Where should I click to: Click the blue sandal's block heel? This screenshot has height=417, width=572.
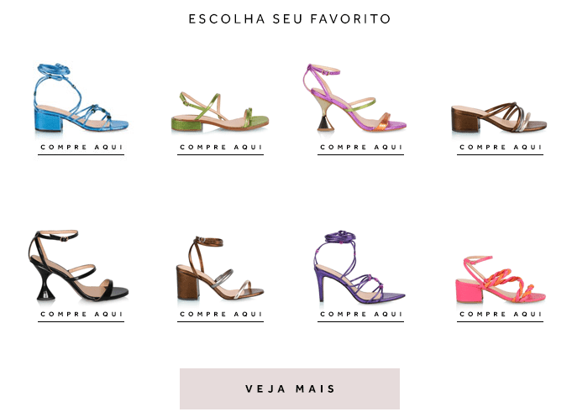48,120
